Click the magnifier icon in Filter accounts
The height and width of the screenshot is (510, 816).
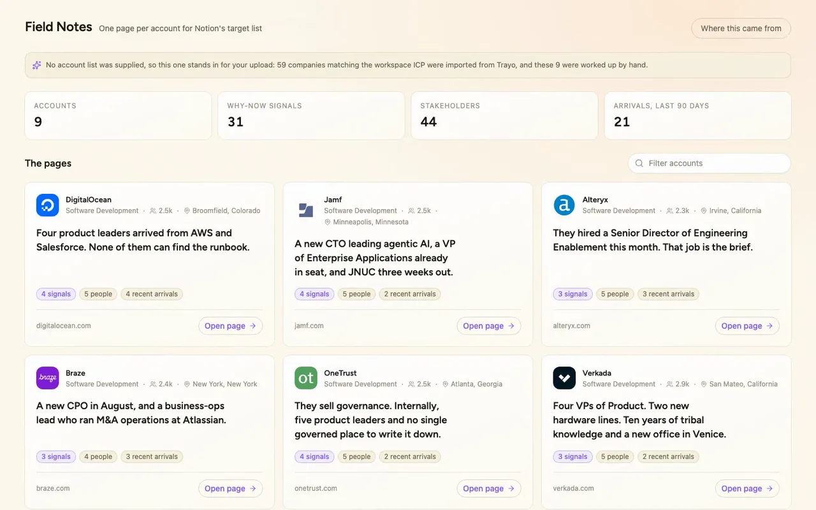[x=639, y=163]
